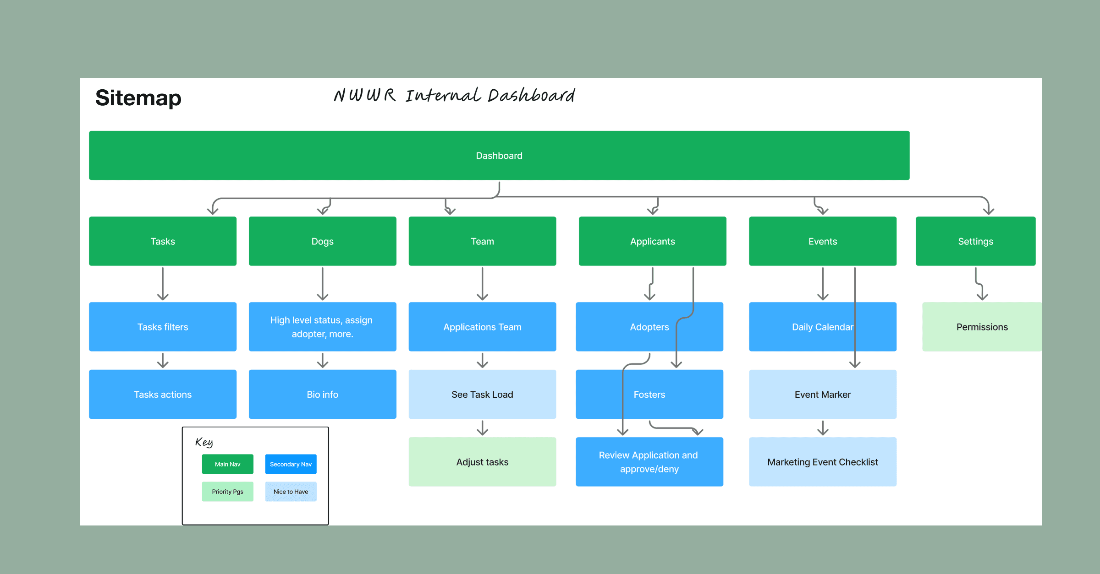
Task: Select the Tasks main nav box
Action: (163, 241)
